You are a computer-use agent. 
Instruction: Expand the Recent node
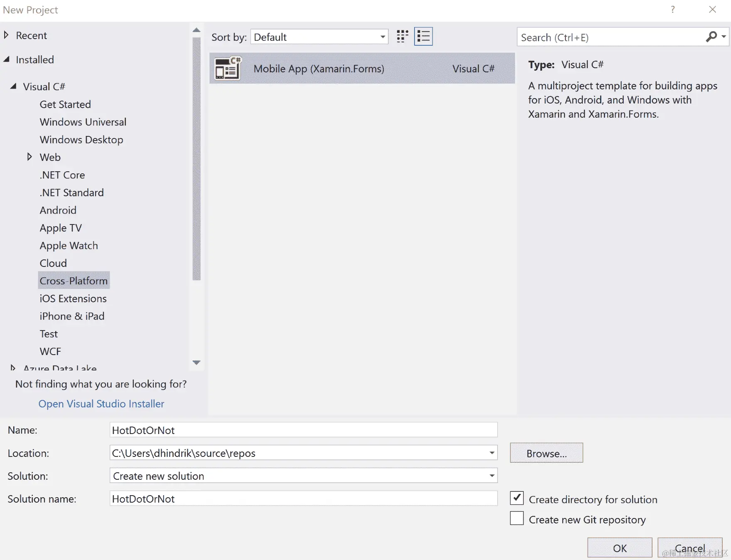(x=6, y=35)
